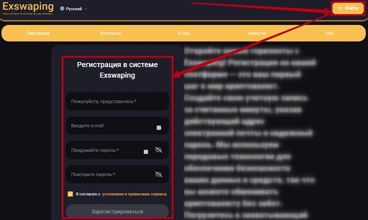Focus the 'Пожалуйста, представьтесь' name field
368x220 pixels.
[x=117, y=101]
